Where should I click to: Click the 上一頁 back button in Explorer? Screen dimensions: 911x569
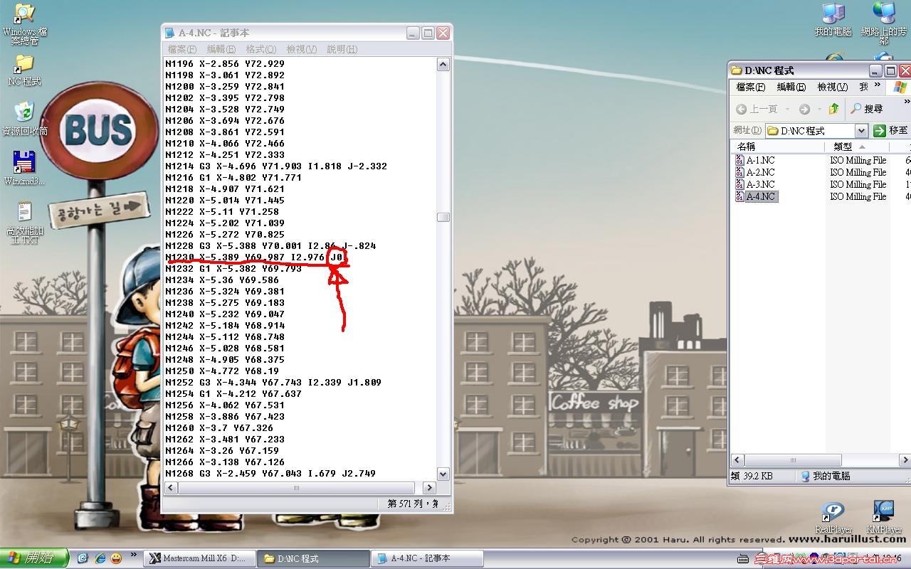click(757, 109)
